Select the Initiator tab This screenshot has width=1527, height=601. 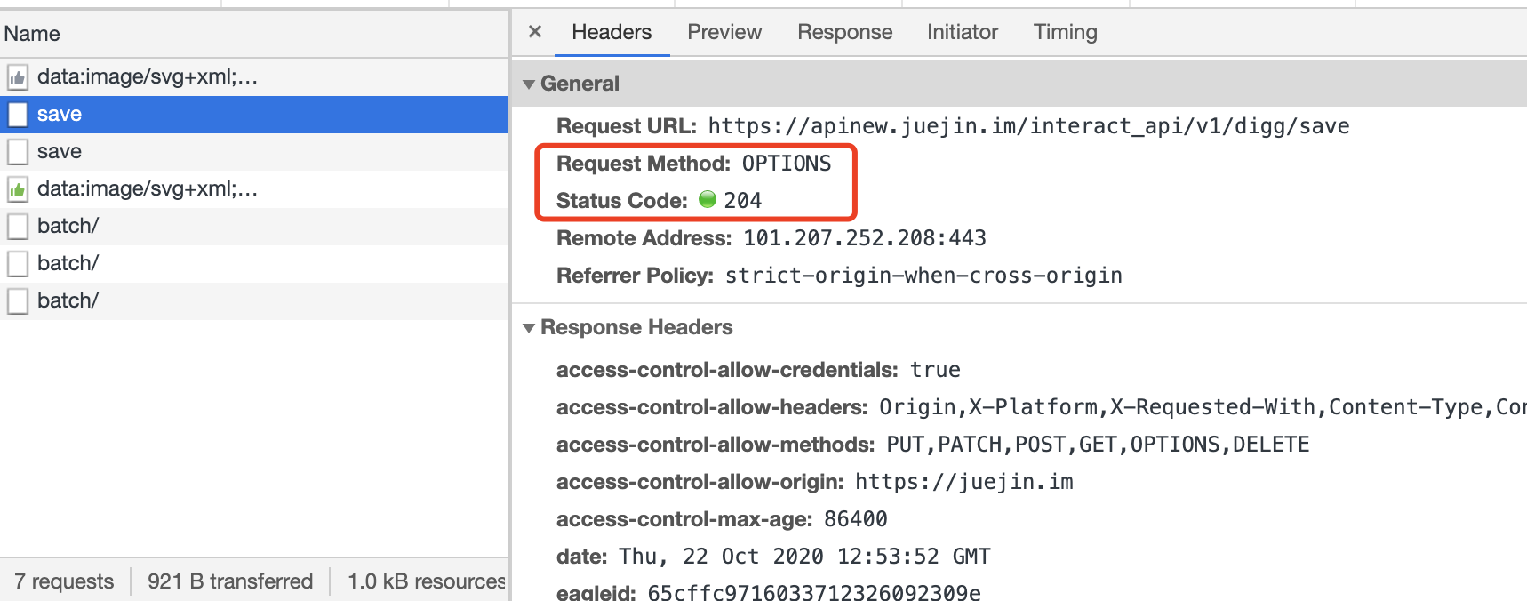(963, 32)
